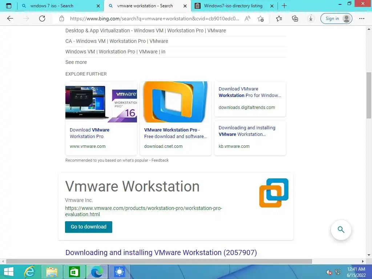Open the Collections panel
This screenshot has height=279, width=372.
click(295, 19)
